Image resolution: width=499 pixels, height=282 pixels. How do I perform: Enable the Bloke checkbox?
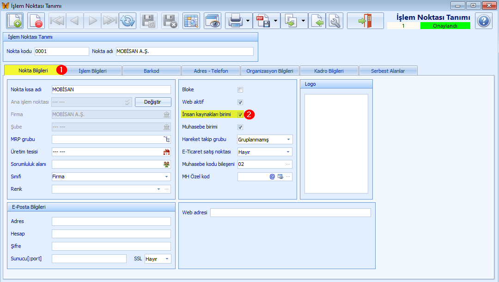coord(240,90)
